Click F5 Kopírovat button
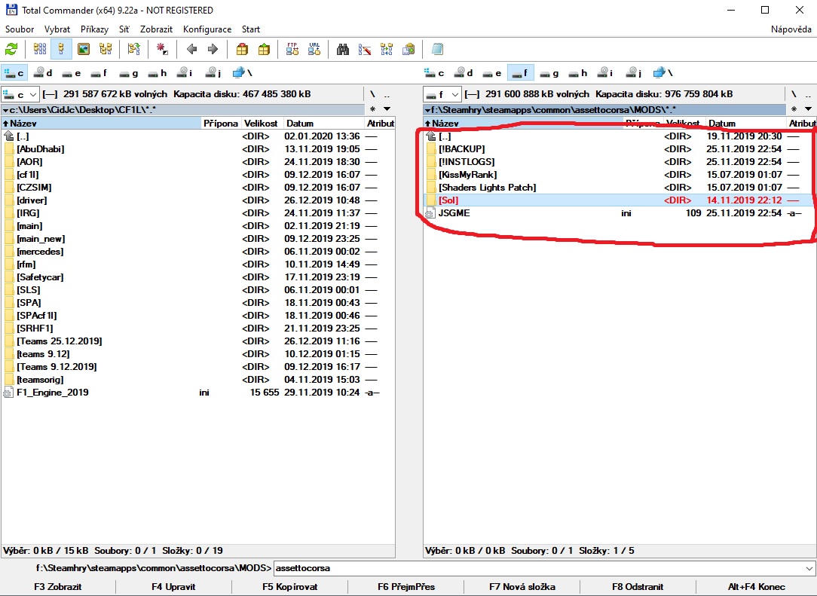Image resolution: width=817 pixels, height=596 pixels. pos(289,587)
